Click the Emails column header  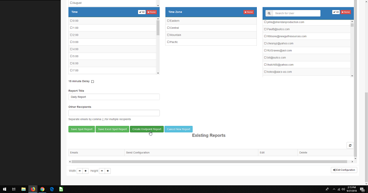pyautogui.click(x=74, y=153)
